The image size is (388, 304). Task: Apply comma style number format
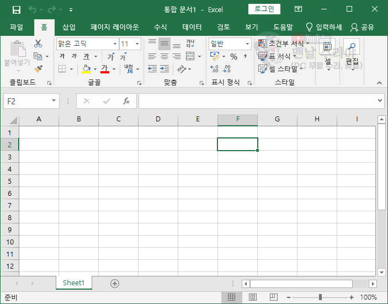click(x=245, y=56)
